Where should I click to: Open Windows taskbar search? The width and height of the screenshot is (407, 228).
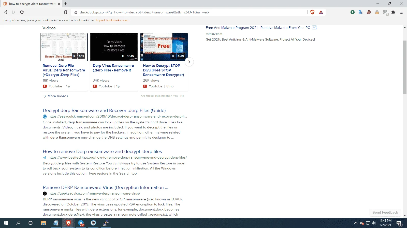(x=18, y=223)
